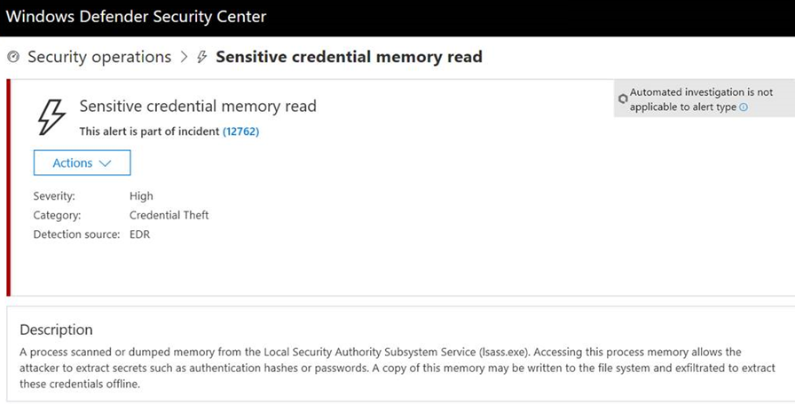Image resolution: width=795 pixels, height=405 pixels.
Task: Go back to Security operations
Action: point(99,58)
